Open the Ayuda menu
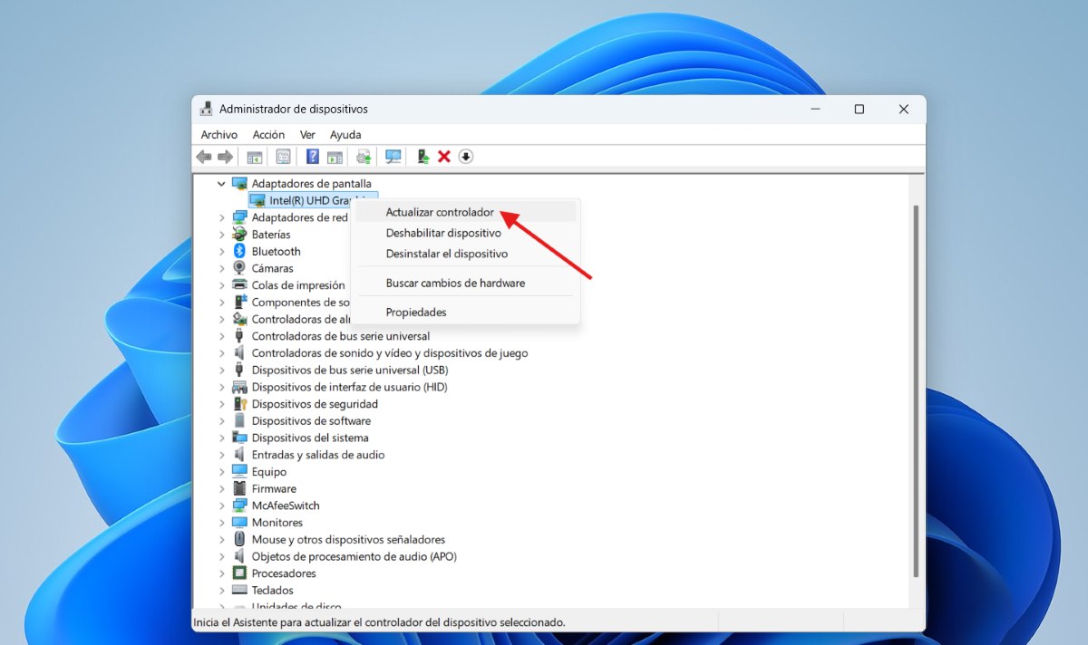The width and height of the screenshot is (1088, 645). click(345, 134)
